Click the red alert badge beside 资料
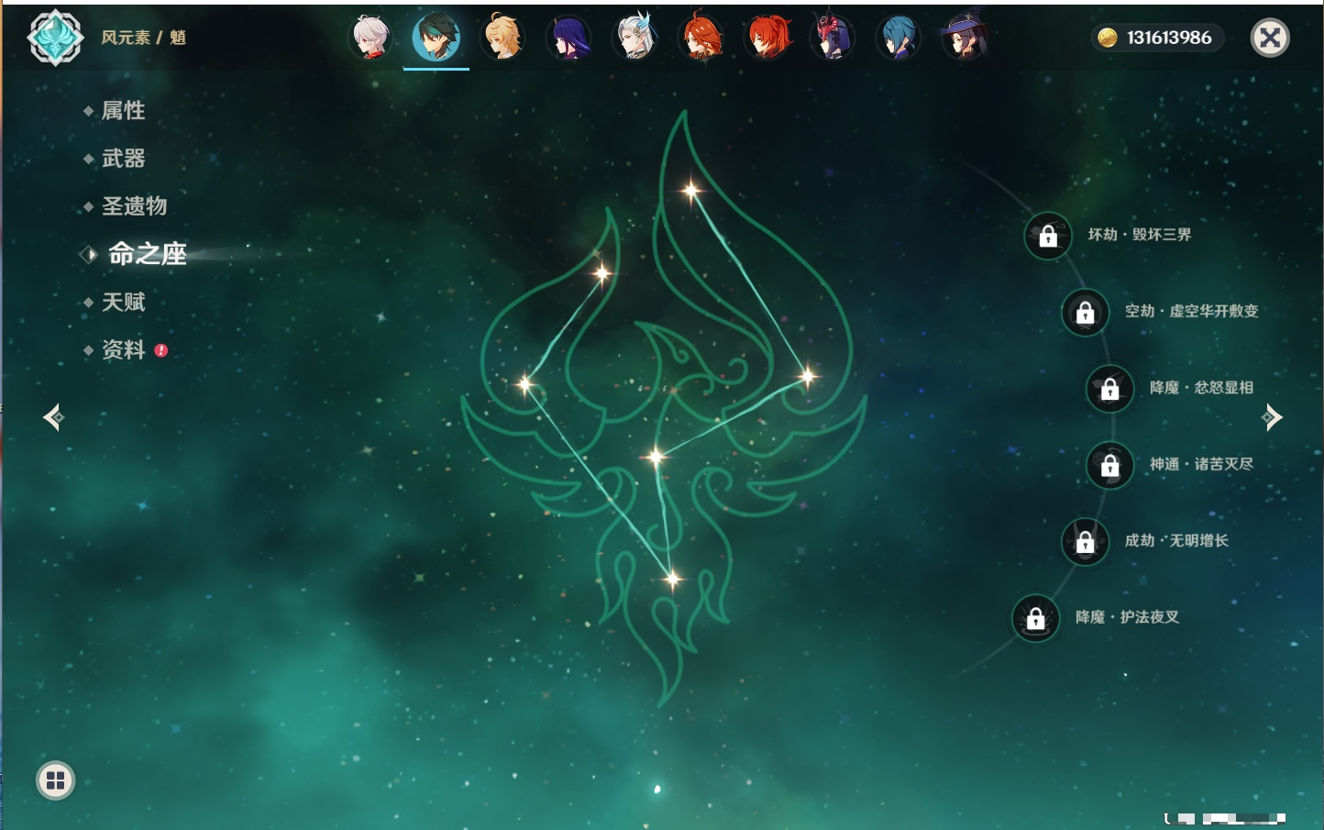The width and height of the screenshot is (1324, 830). (161, 350)
